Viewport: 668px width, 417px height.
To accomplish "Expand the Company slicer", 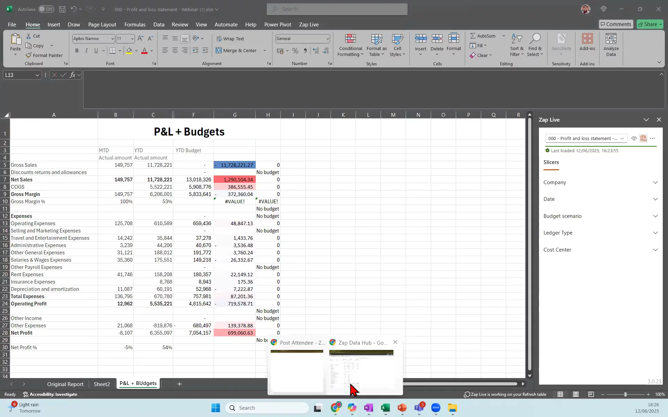I will [x=655, y=182].
